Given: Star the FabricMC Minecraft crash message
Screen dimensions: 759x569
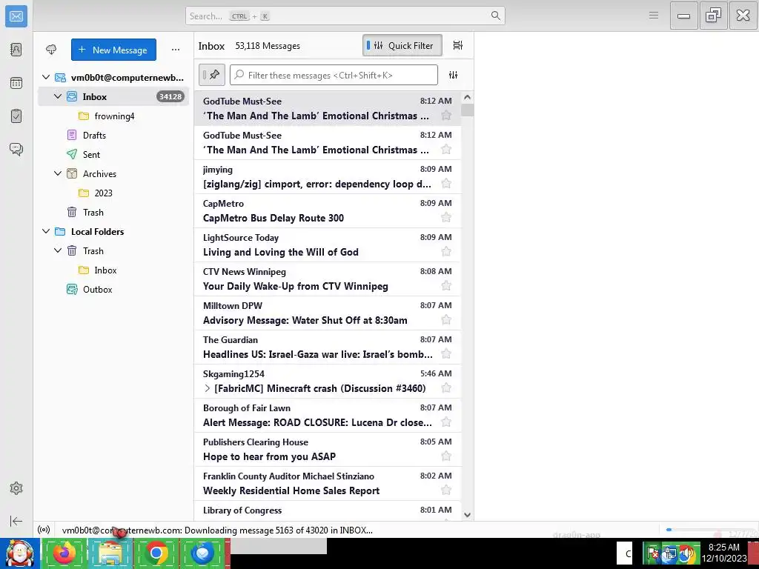Looking at the screenshot, I should (446, 388).
